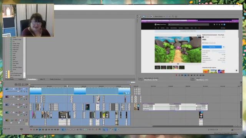Click Play button in timeline transport bar
The width and height of the screenshot is (246, 138).
pyautogui.click(x=40, y=130)
